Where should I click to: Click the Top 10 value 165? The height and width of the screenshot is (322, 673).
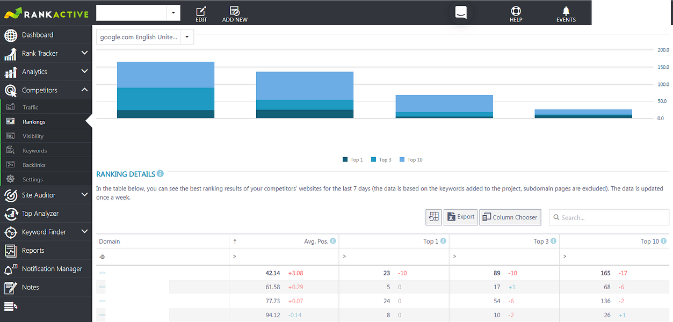[x=605, y=273]
